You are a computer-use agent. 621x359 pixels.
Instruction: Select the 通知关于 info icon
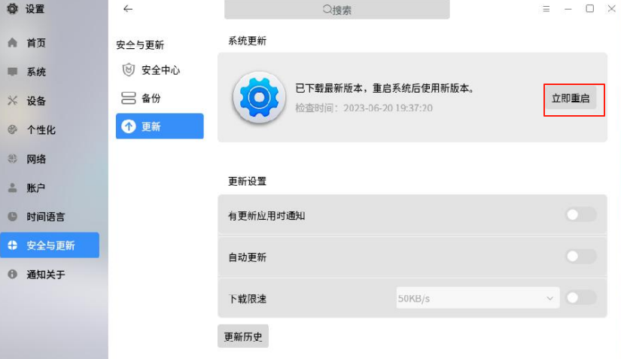(x=12, y=274)
